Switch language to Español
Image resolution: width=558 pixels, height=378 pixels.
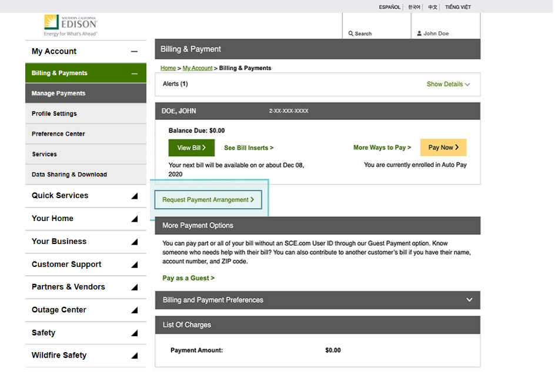coord(389,7)
